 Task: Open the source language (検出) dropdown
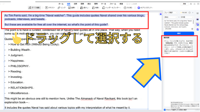click(x=170, y=17)
